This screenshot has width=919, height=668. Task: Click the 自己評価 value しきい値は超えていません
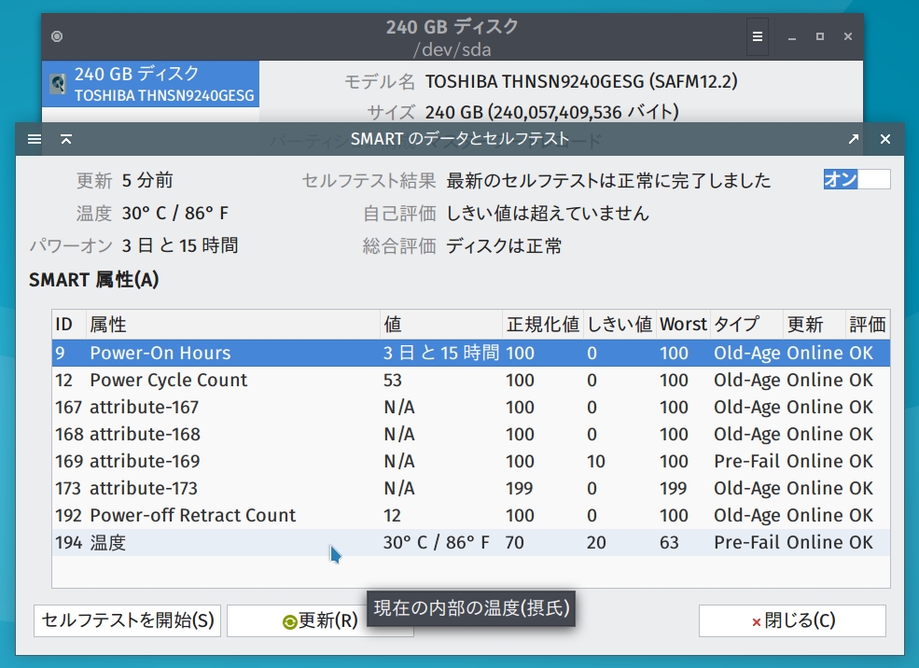[x=548, y=214]
